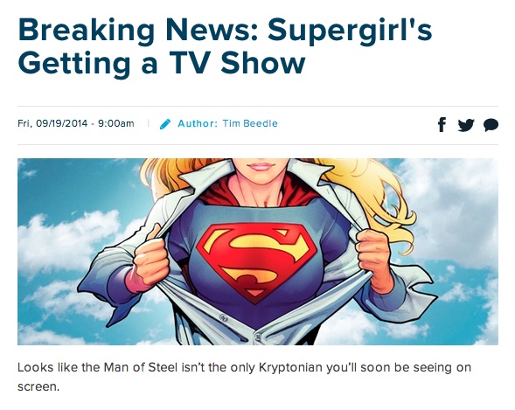515x410 pixels.
Task: Tweet the article using the Twitter bird icon
Action: click(x=466, y=125)
